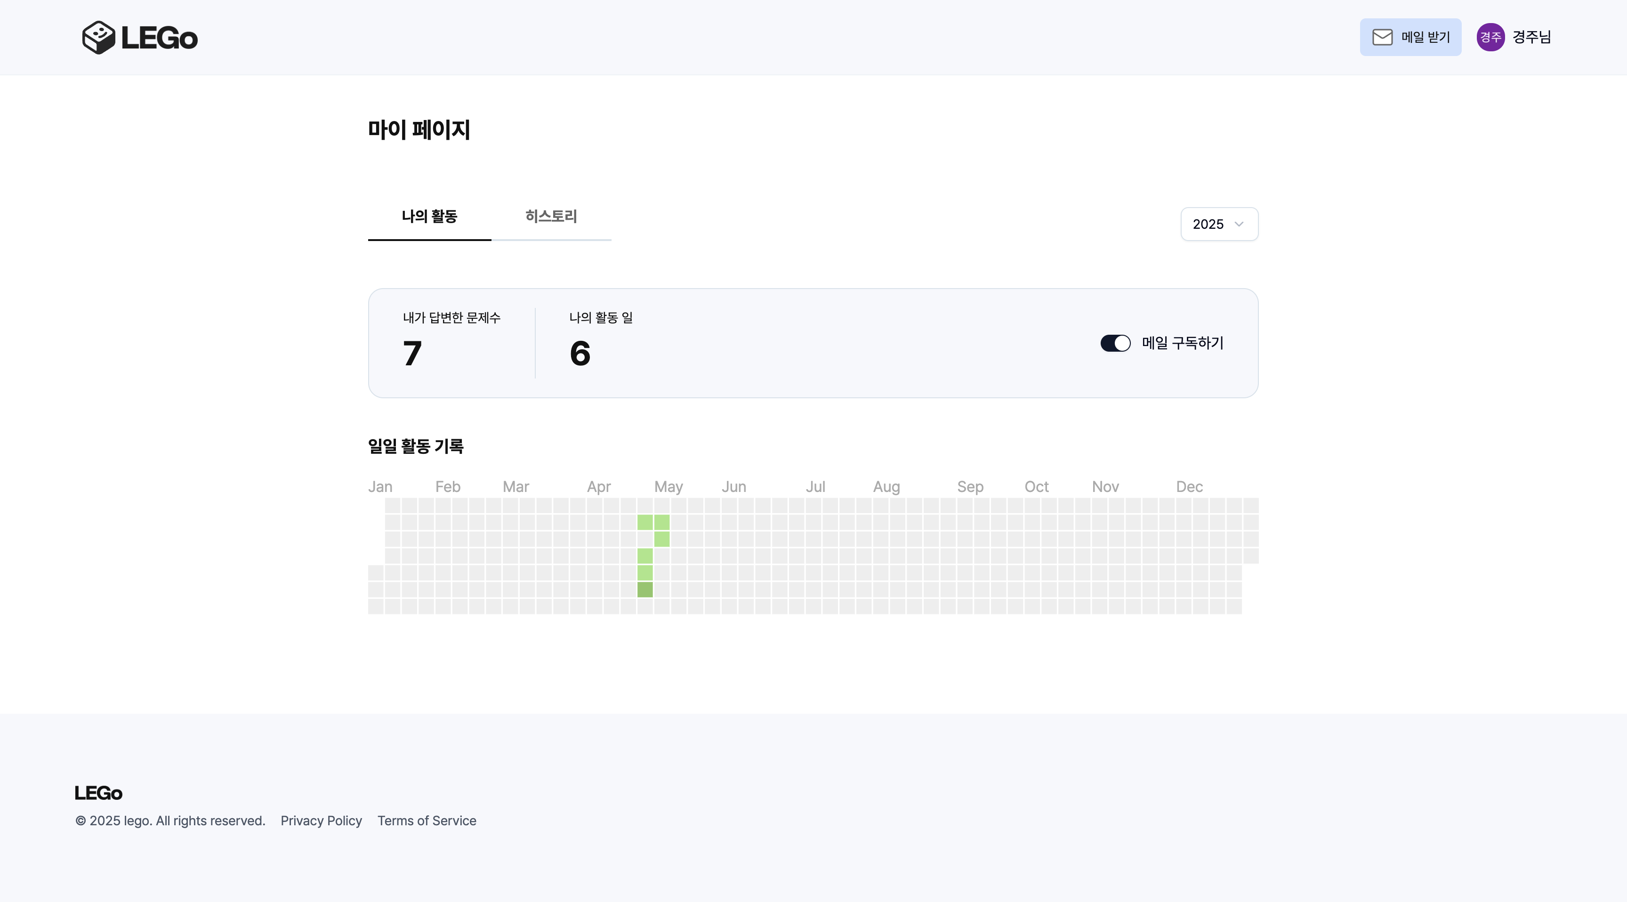Select the 나의 활동 tab
The width and height of the screenshot is (1627, 902).
tap(429, 217)
